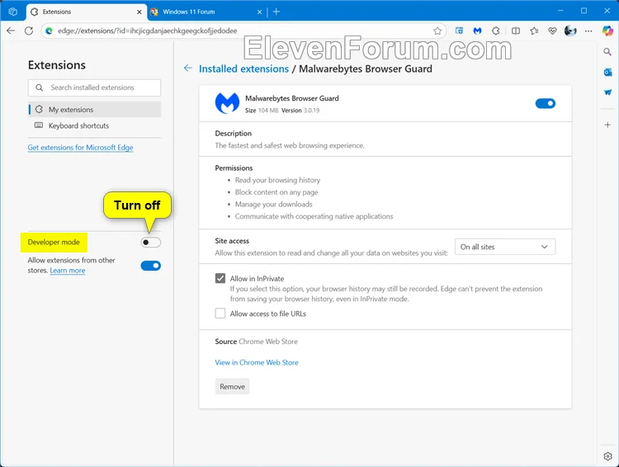Click the address bar URL
This screenshot has height=467, width=619.
point(147,31)
